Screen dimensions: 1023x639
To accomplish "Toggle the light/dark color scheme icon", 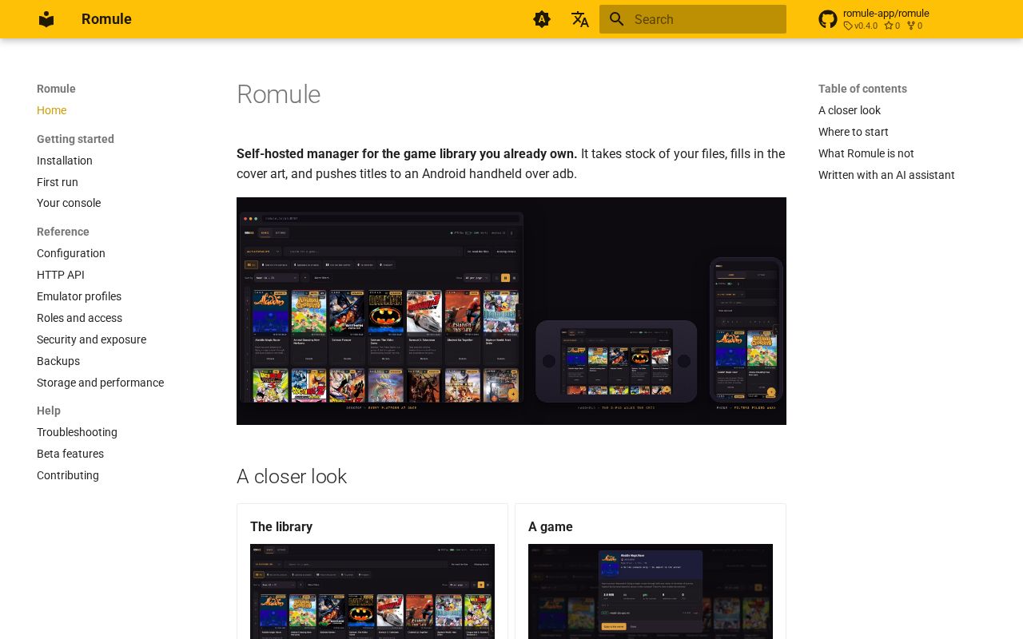I will 542,19.
